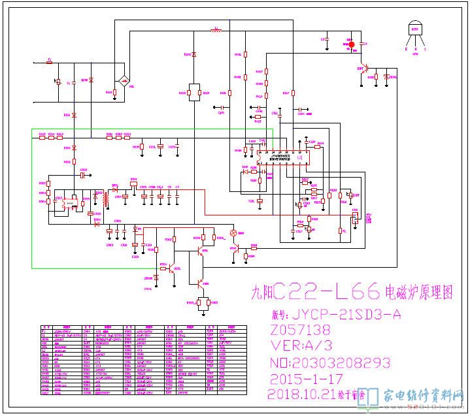
Task: Click the CN2 connector block
Action: 355,218
